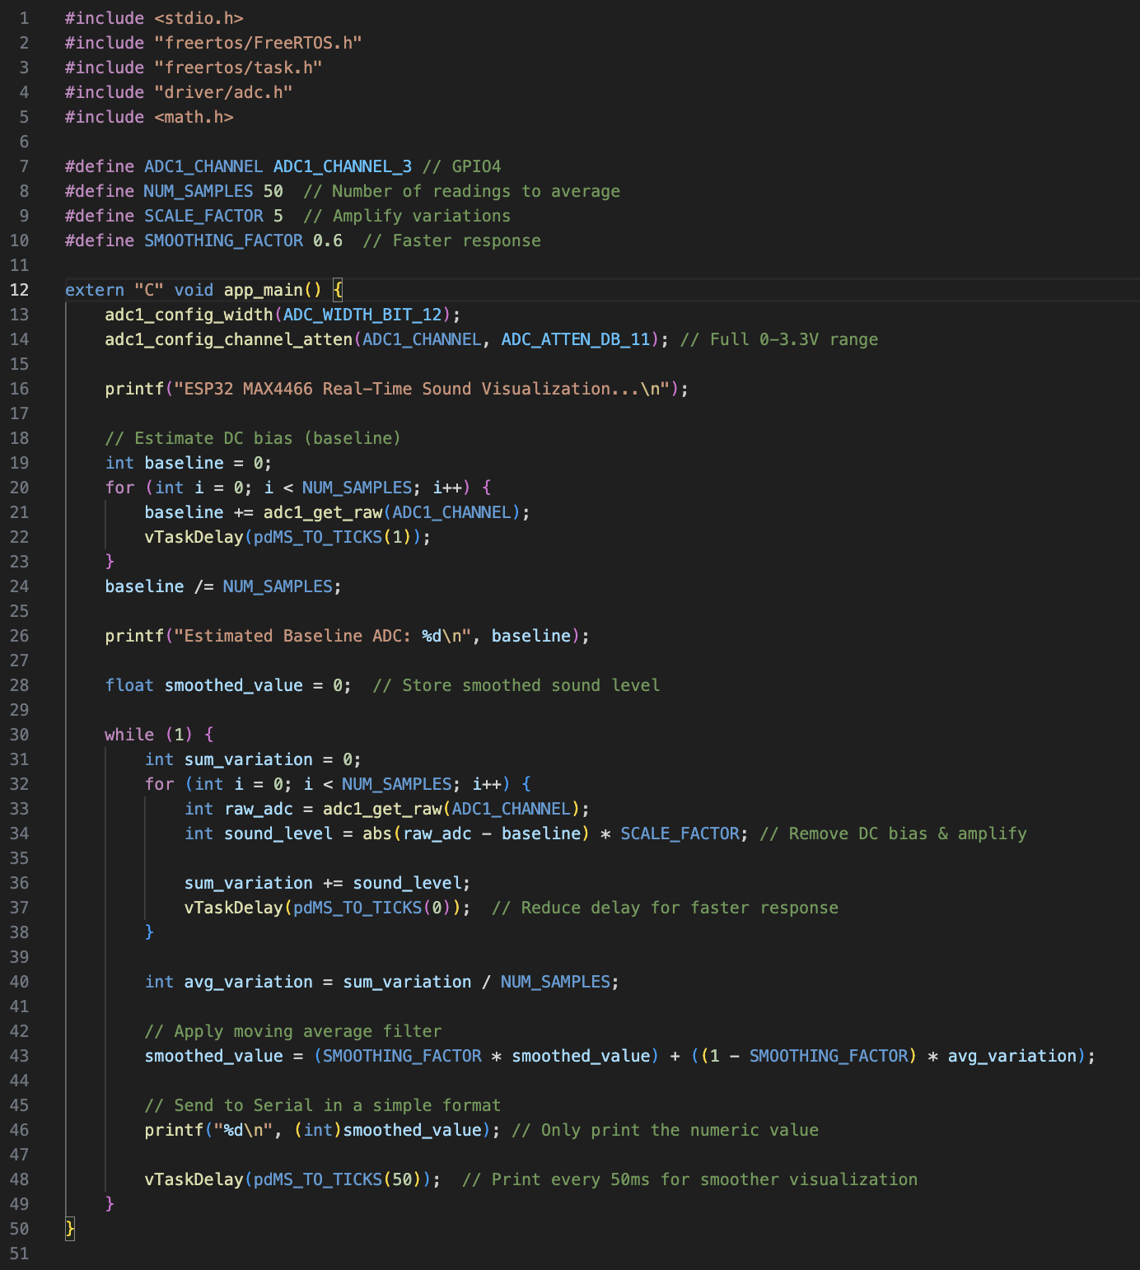Click the (int) cast before smoothed_value
The height and width of the screenshot is (1270, 1140).
pyautogui.click(x=318, y=1130)
